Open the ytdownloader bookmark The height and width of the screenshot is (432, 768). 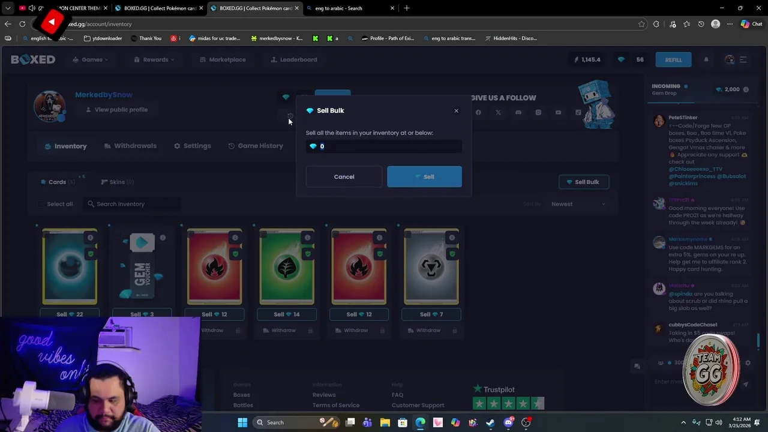[x=103, y=38]
